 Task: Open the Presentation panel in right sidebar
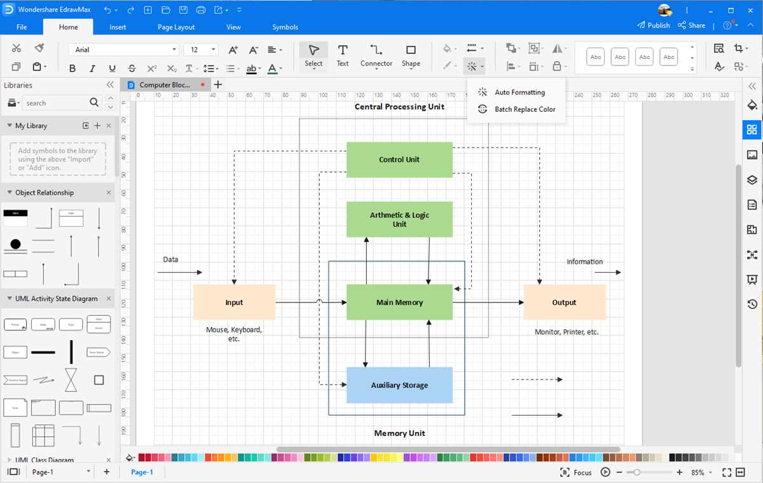click(752, 279)
